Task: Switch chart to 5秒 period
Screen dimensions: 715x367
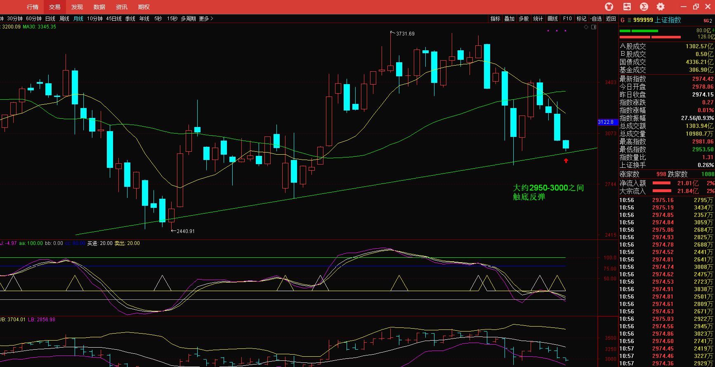Action: 158,19
